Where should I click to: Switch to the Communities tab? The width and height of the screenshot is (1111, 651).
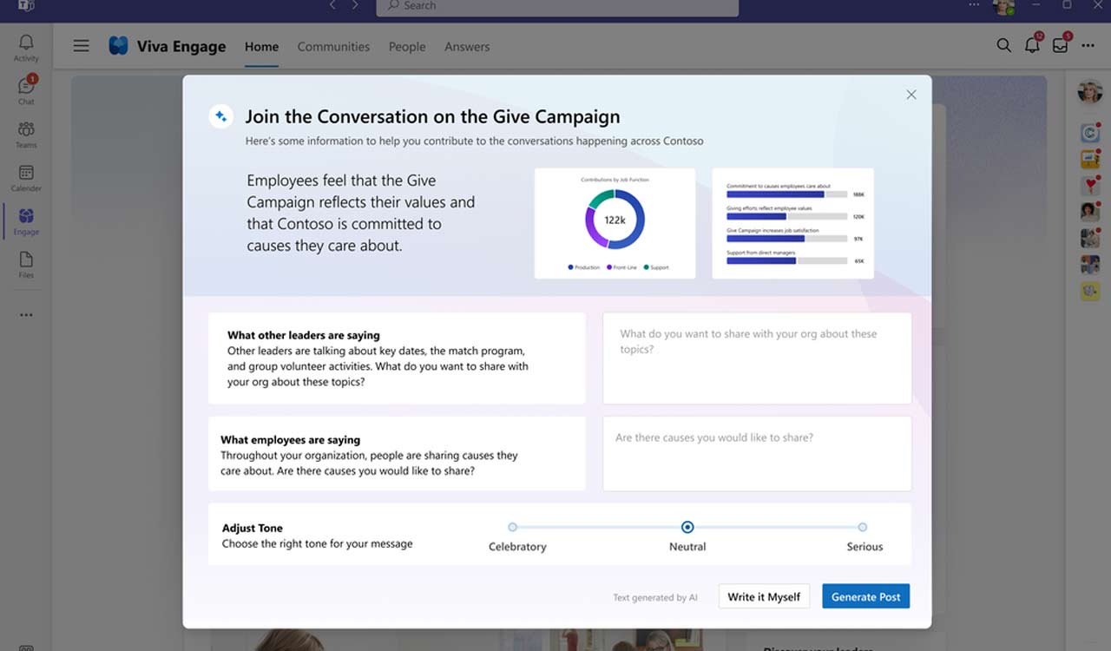click(333, 47)
